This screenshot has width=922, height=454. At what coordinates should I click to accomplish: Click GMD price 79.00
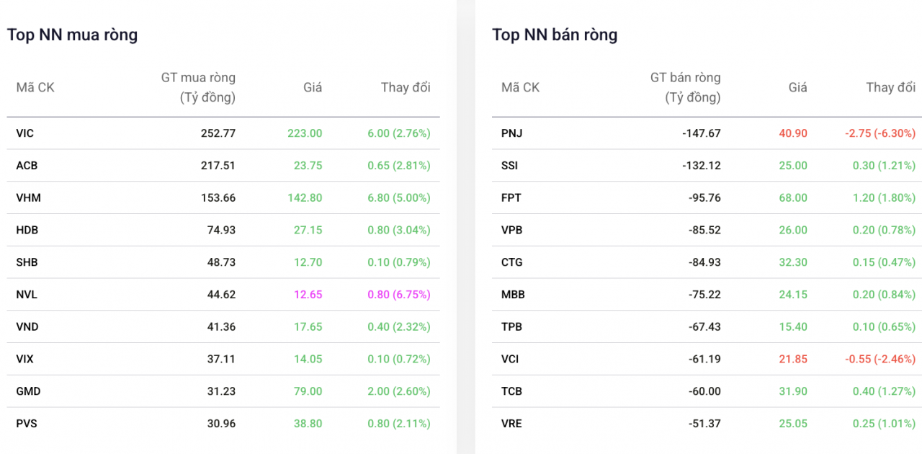308,391
